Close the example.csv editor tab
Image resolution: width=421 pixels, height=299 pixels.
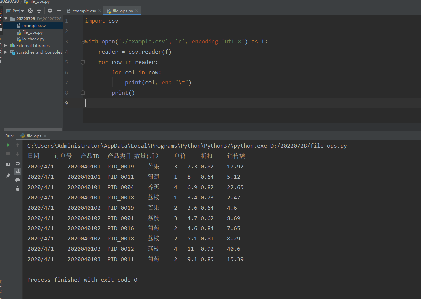click(x=100, y=11)
